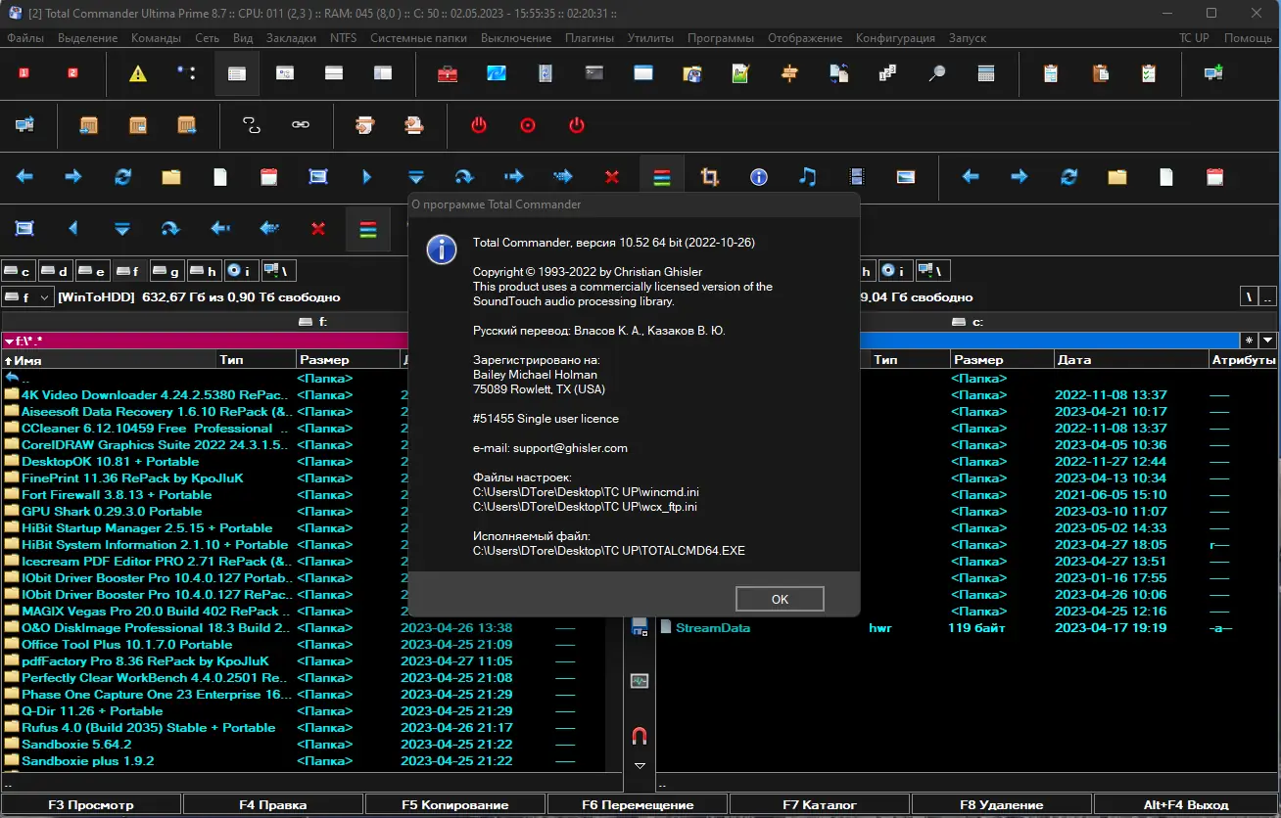Image resolution: width=1281 pixels, height=818 pixels.
Task: Click the chain link icon in second toolbar
Action: [x=301, y=125]
